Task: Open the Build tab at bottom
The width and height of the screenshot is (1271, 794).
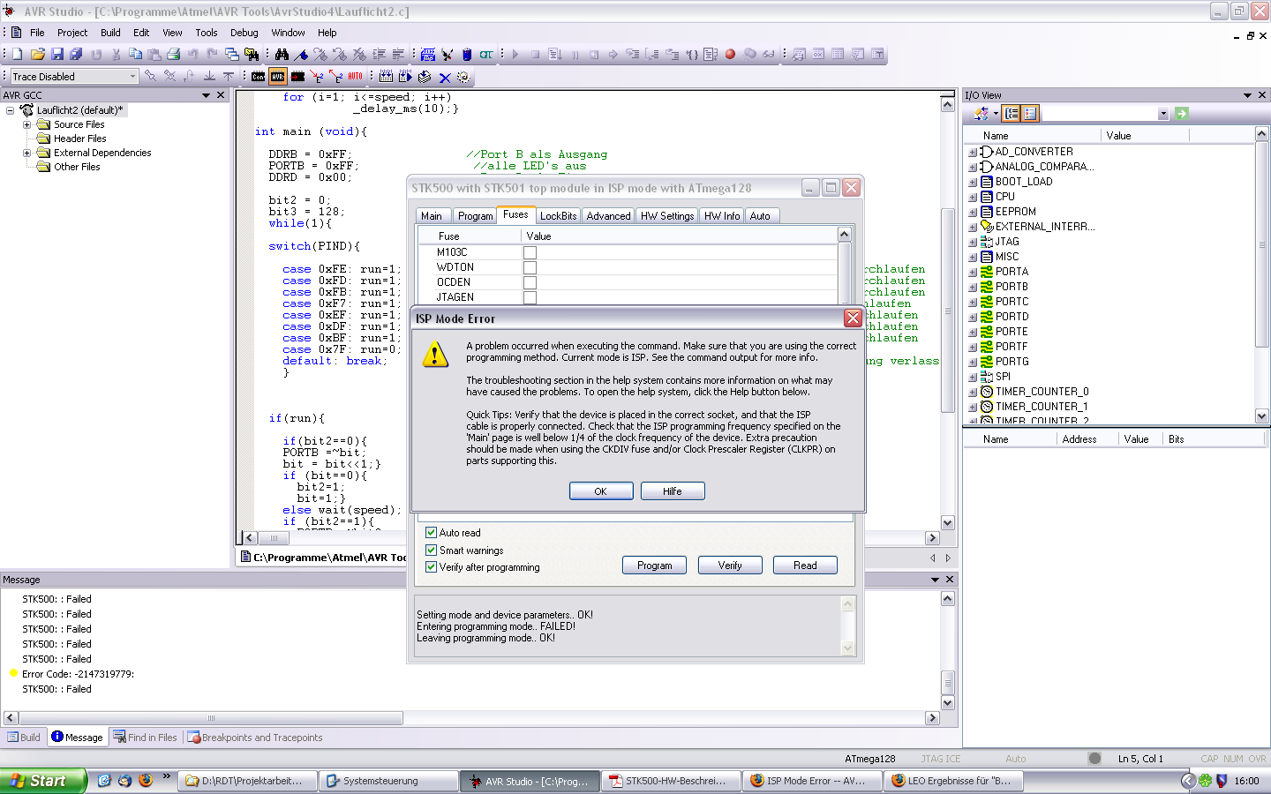Action: [x=24, y=738]
